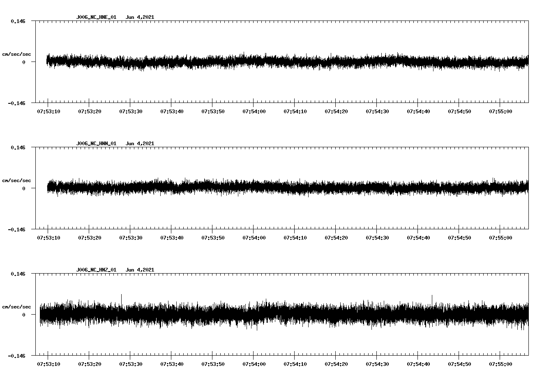Click the J006_NC_HNE_01 plot title
Image resolution: width=558 pixels, height=379 pixels.
tap(96, 17)
